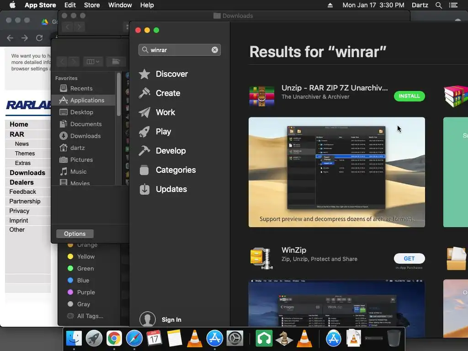Viewport: 468px width, 351px height.
Task: Open the Downloads link on the RARLAB page
Action: pyautogui.click(x=27, y=173)
